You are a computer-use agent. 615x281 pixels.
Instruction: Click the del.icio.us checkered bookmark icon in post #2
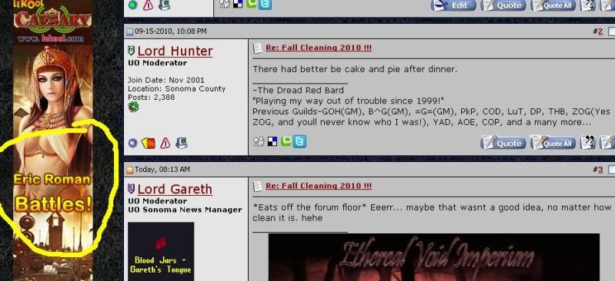272,141
